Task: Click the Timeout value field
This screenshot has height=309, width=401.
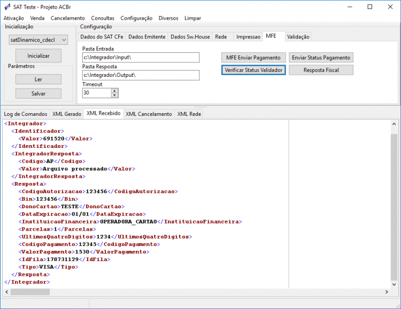Action: tap(97, 93)
